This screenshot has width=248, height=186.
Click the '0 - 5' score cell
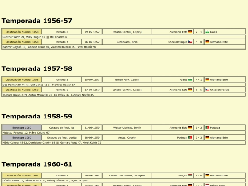pyautogui.click(x=199, y=90)
